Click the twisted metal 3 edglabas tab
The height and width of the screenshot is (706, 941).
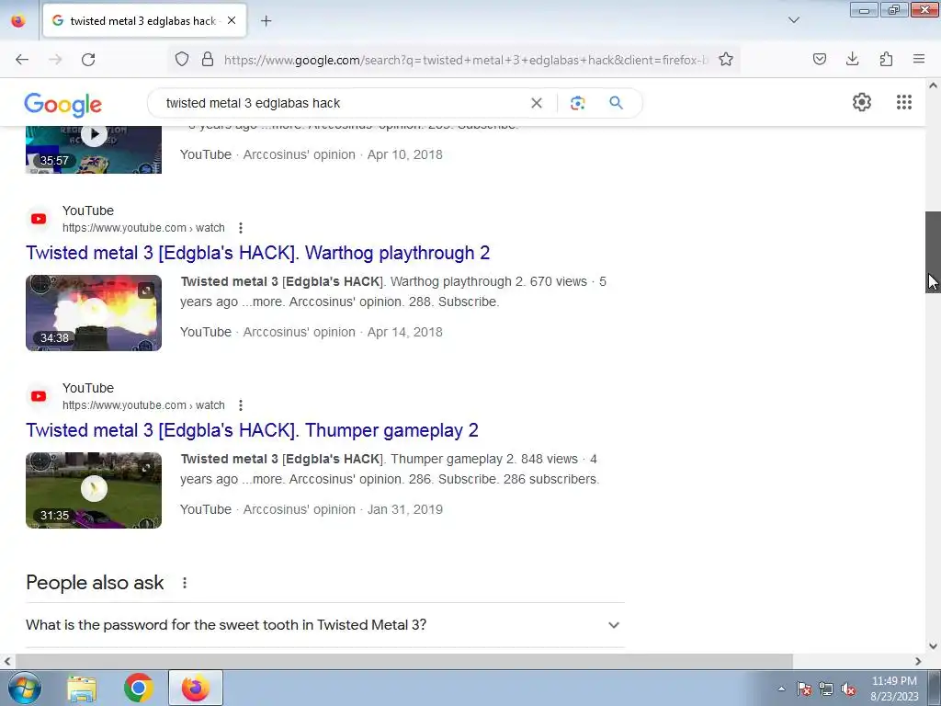click(144, 21)
